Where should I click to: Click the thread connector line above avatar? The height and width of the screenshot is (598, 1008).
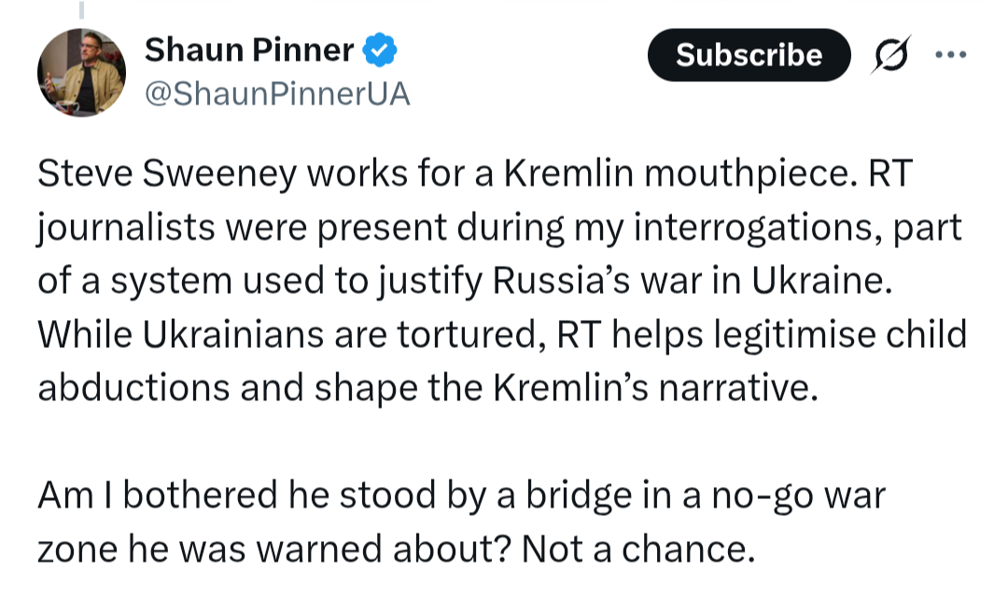click(81, 9)
